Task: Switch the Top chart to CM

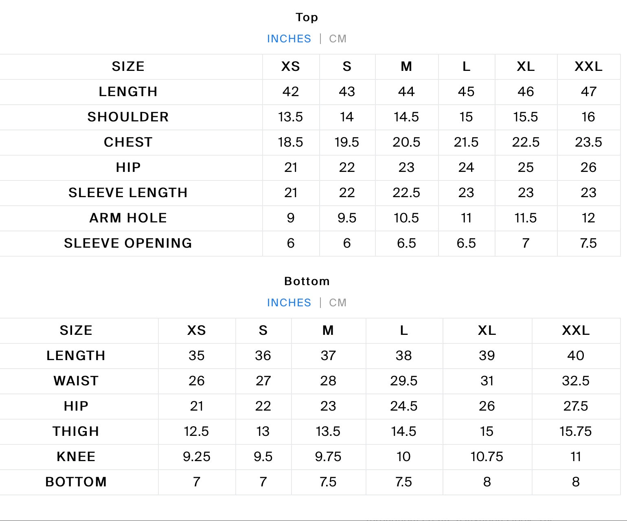Action: pyautogui.click(x=338, y=39)
